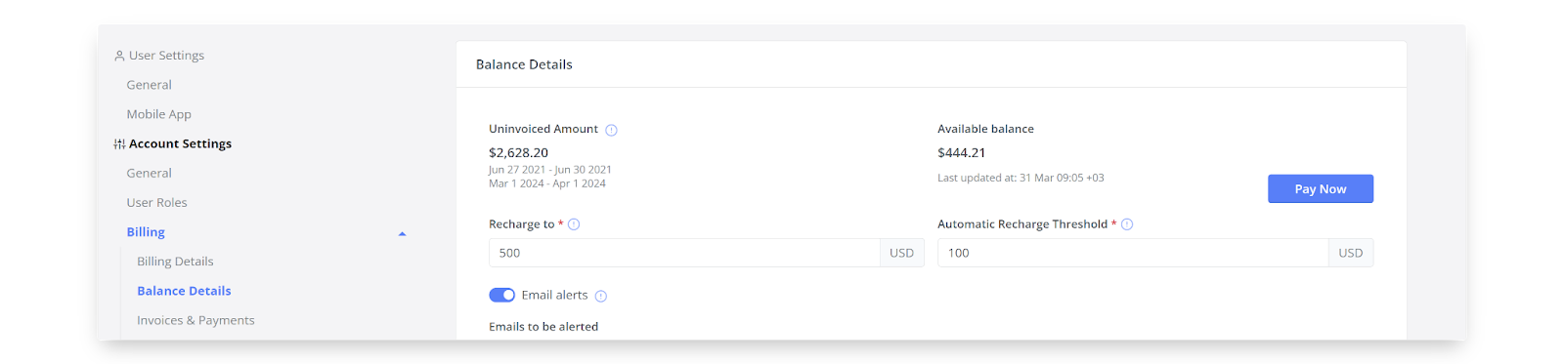1564x364 pixels.
Task: Go to User Roles settings
Action: coord(156,203)
